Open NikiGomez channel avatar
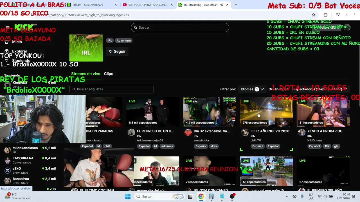Image resolution: width=360 pixels, height=202 pixels. tap(302, 132)
